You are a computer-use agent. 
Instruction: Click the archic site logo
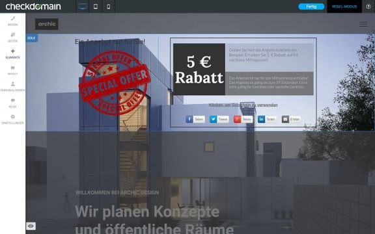tap(47, 24)
